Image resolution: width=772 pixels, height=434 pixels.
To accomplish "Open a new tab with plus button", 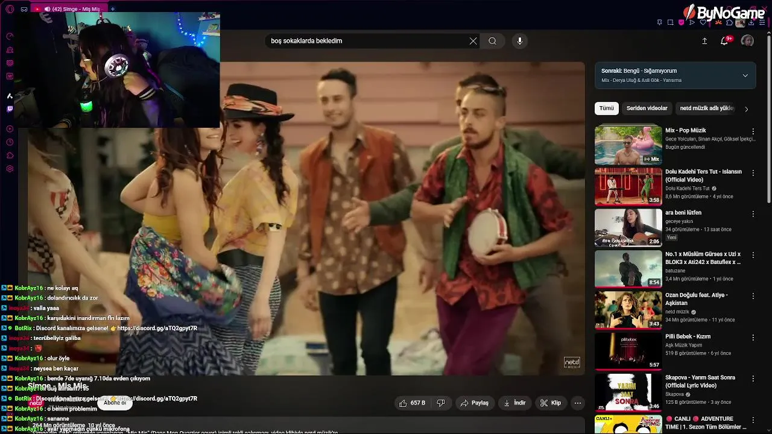I will click(113, 9).
